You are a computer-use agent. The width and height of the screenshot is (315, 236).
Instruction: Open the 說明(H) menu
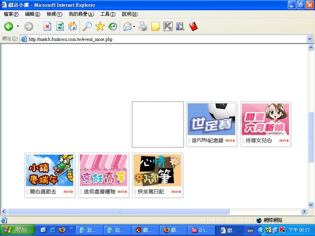pos(130,14)
